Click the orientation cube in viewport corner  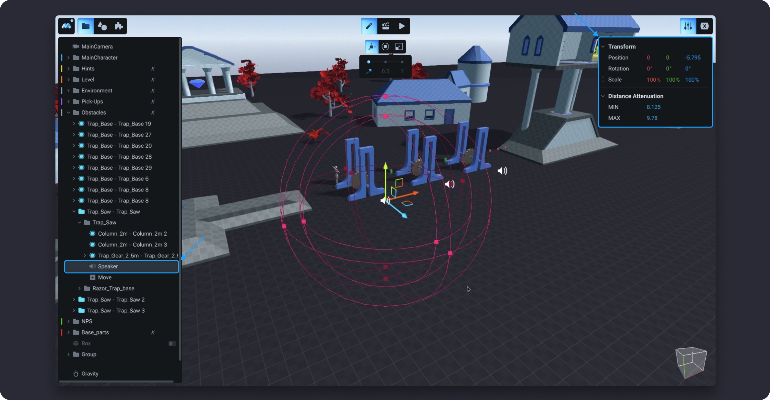[691, 362]
